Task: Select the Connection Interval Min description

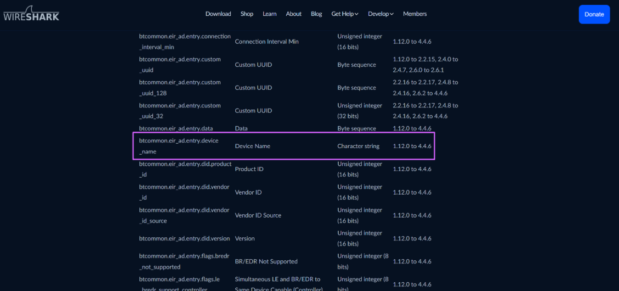Action: [x=266, y=42]
